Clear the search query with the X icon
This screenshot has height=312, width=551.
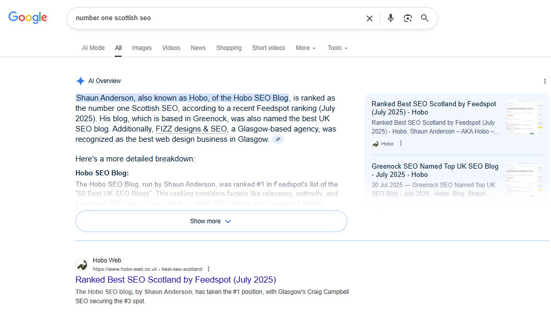370,18
